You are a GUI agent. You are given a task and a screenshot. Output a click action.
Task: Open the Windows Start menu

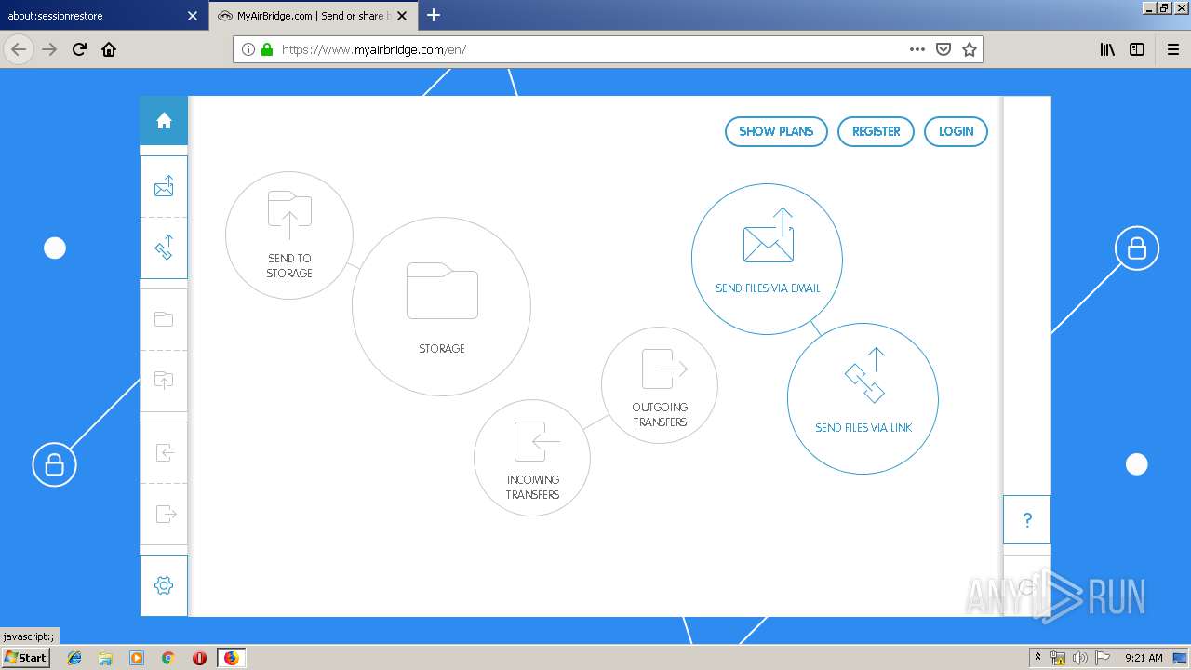click(x=26, y=657)
